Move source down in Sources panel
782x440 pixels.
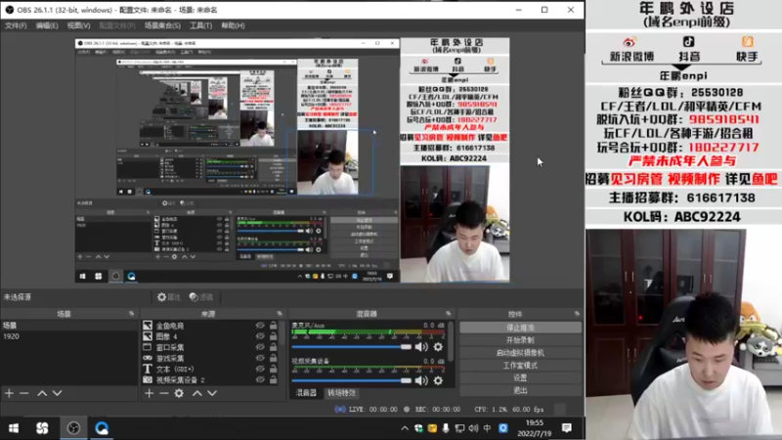click(x=212, y=393)
